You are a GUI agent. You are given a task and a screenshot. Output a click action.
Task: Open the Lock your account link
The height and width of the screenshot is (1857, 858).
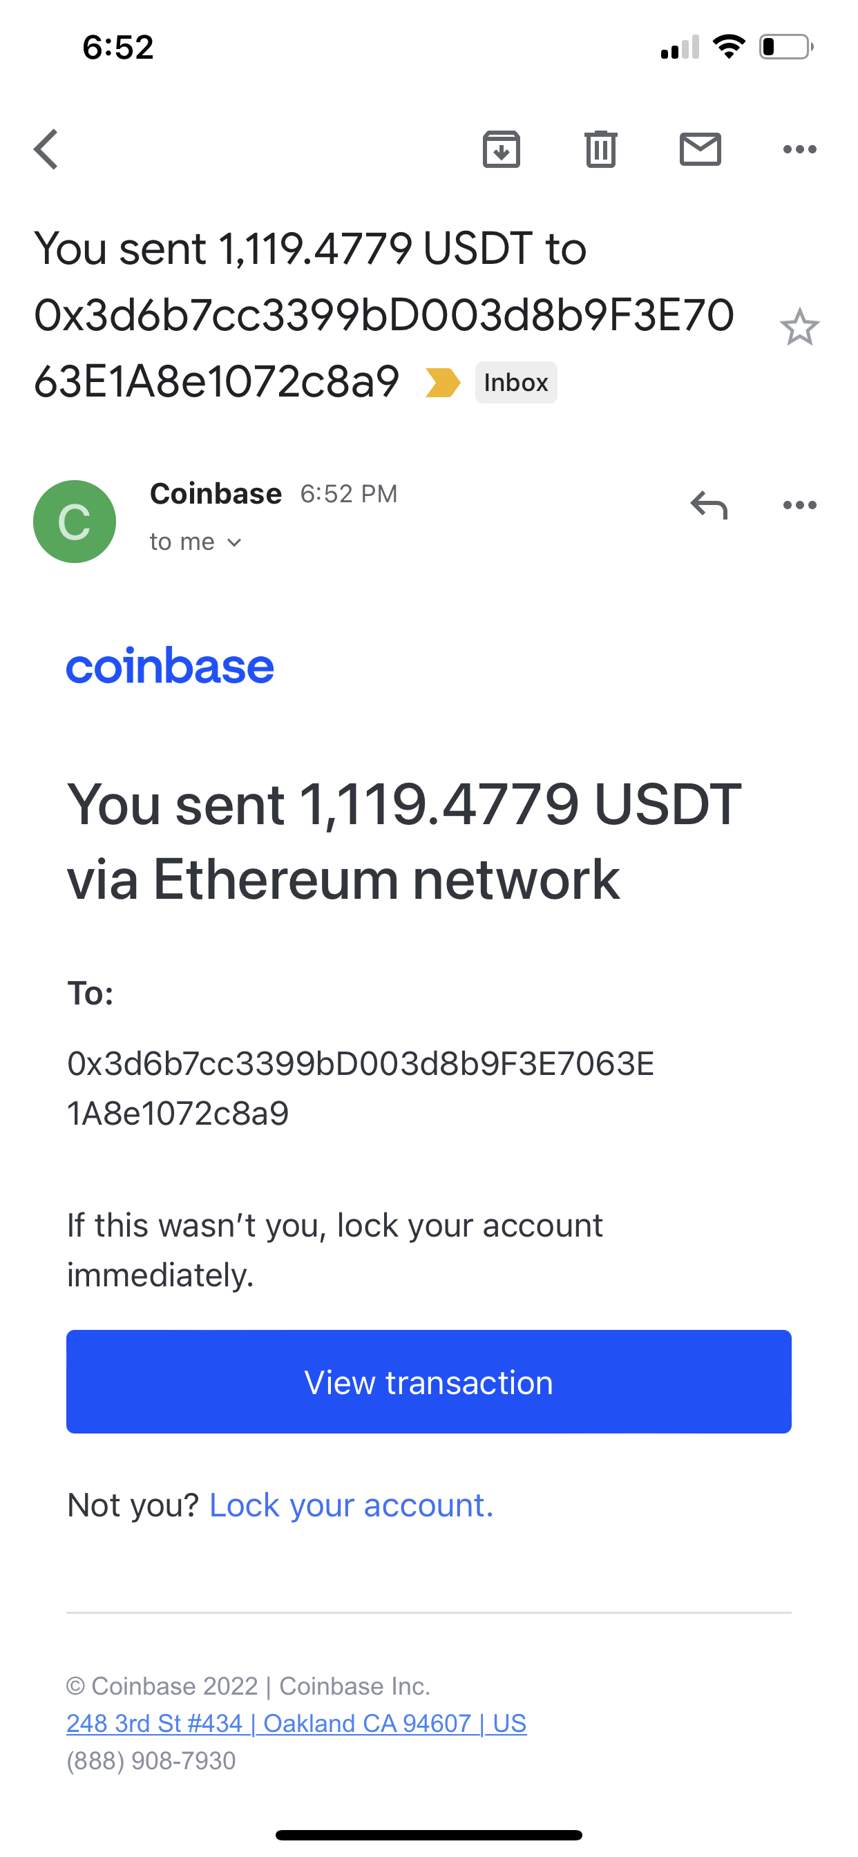[351, 1505]
